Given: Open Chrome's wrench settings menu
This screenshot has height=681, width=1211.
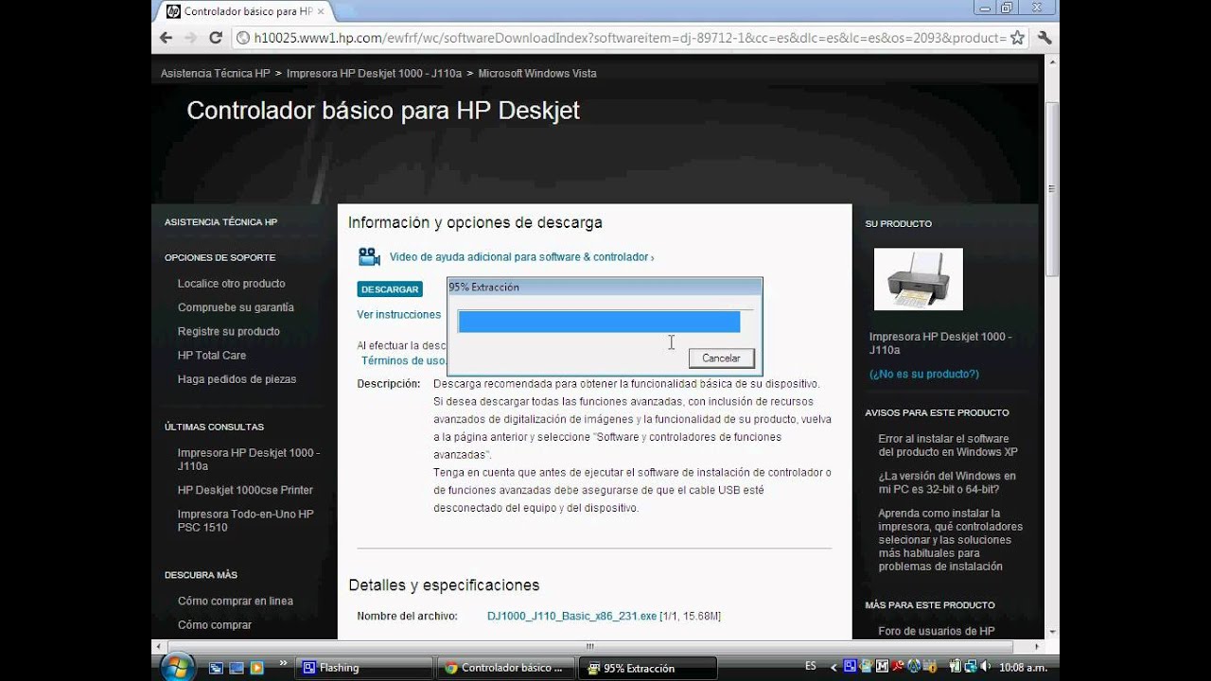Looking at the screenshot, I should tap(1044, 38).
